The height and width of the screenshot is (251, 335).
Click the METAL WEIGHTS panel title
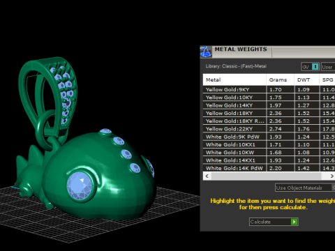[x=241, y=50]
